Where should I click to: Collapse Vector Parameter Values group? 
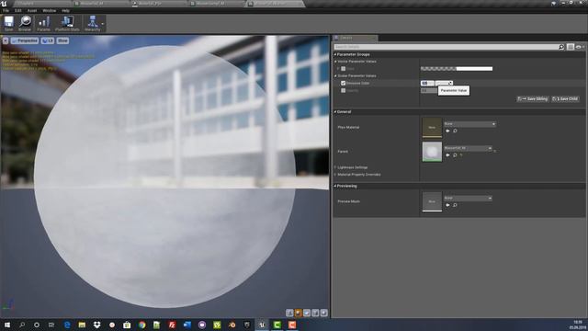click(x=335, y=62)
